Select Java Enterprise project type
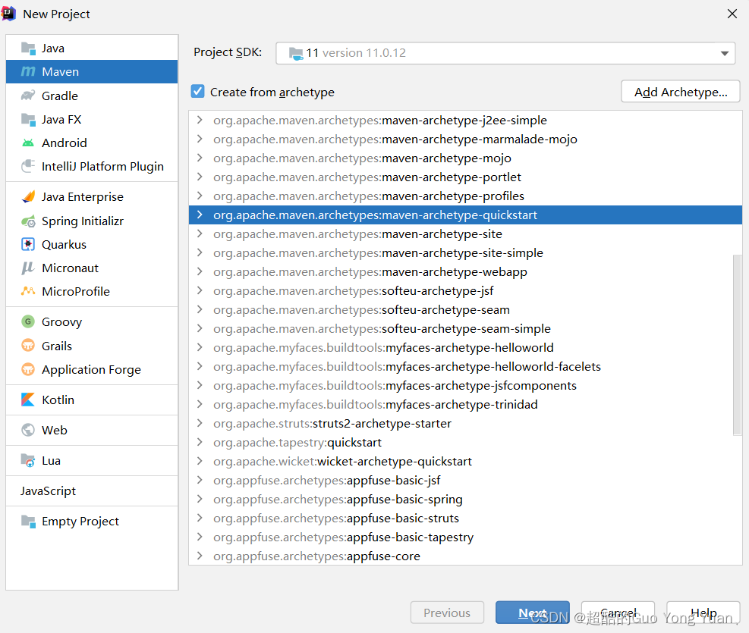This screenshot has width=749, height=633. [92, 196]
